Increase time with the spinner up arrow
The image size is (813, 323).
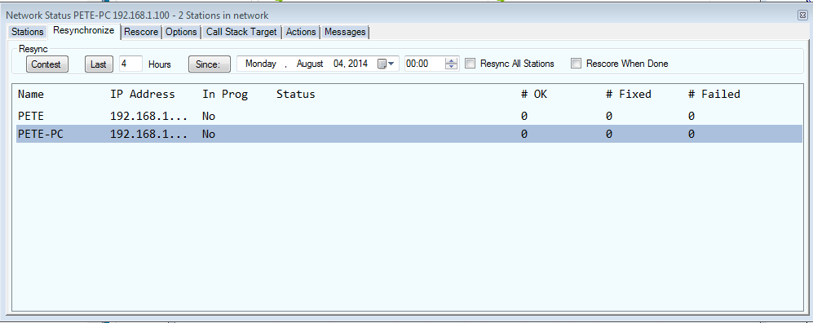[452, 60]
